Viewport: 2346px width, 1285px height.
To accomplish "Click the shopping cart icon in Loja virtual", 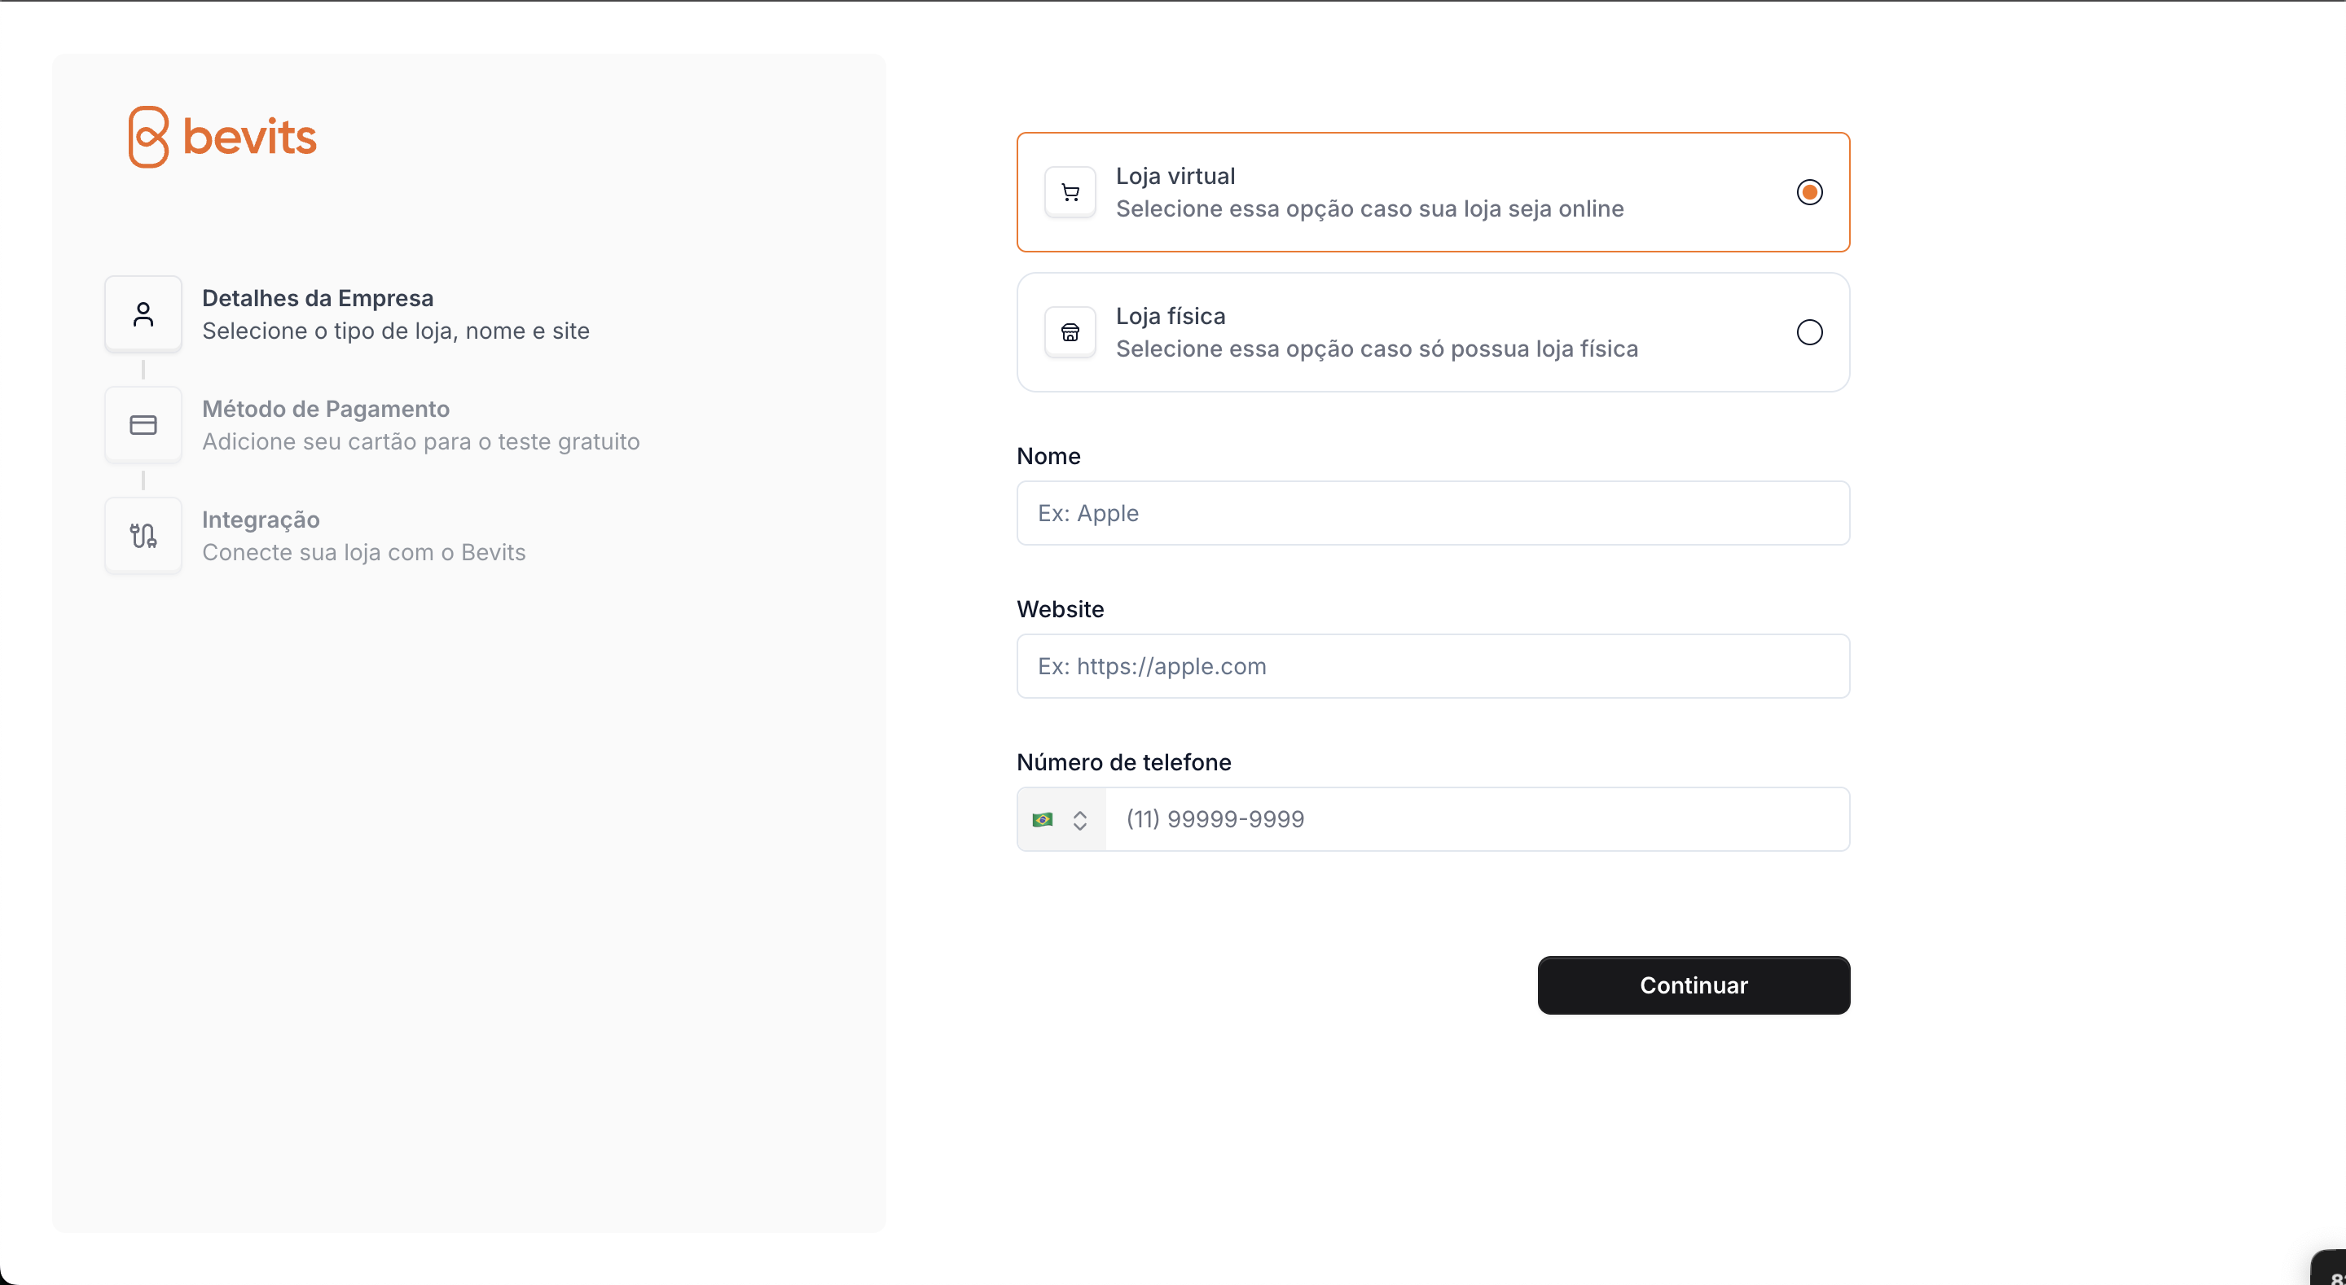I will 1070,192.
